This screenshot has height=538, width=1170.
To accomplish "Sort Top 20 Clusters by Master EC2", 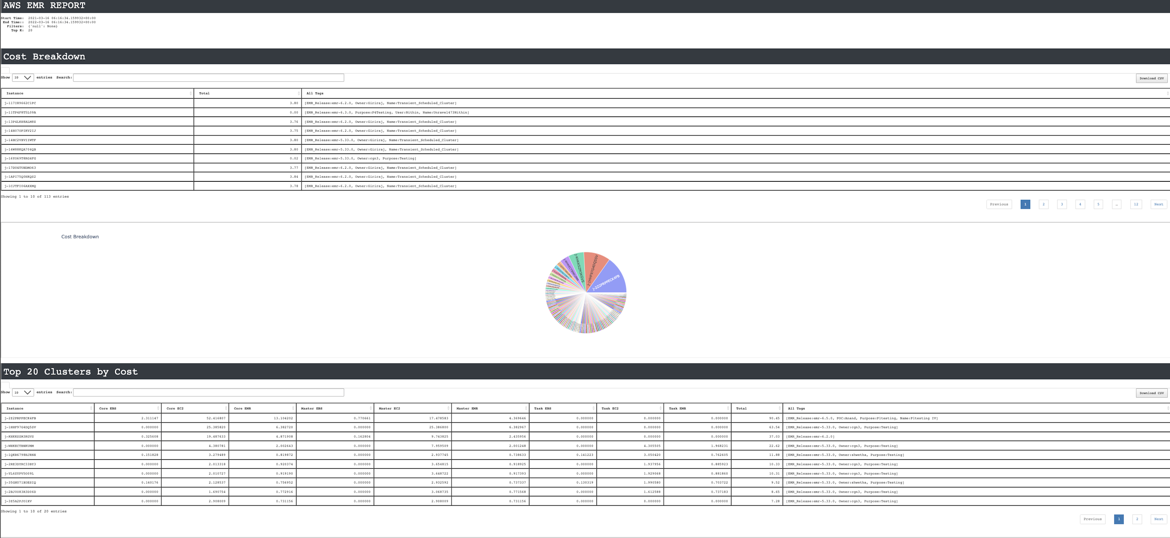I will (412, 409).
